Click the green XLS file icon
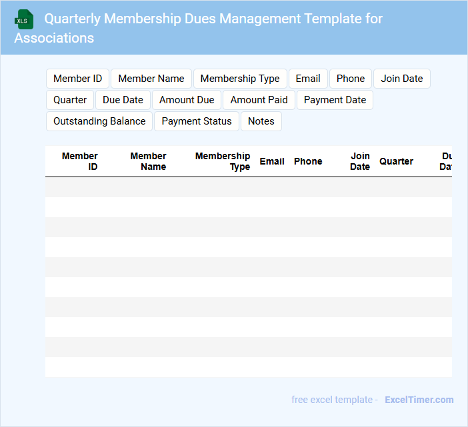 (x=24, y=19)
